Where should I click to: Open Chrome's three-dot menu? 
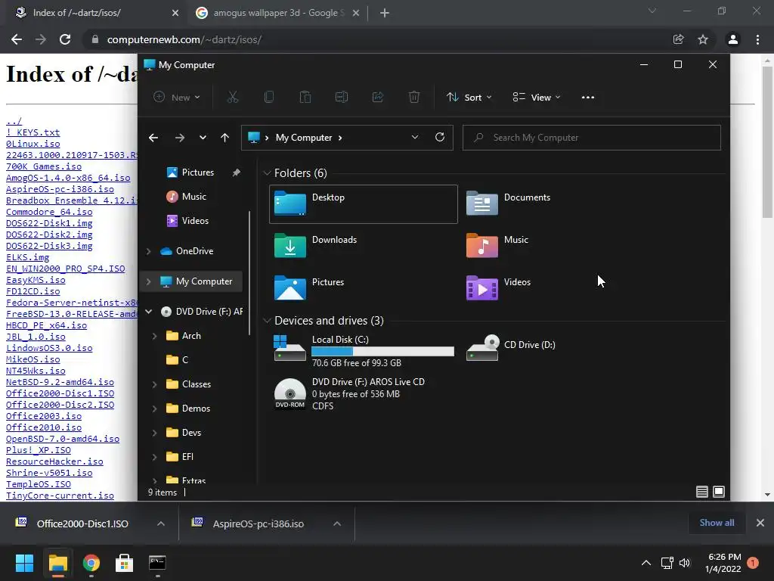(x=757, y=39)
